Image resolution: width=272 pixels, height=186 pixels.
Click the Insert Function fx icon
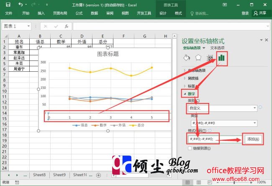click(67, 26)
